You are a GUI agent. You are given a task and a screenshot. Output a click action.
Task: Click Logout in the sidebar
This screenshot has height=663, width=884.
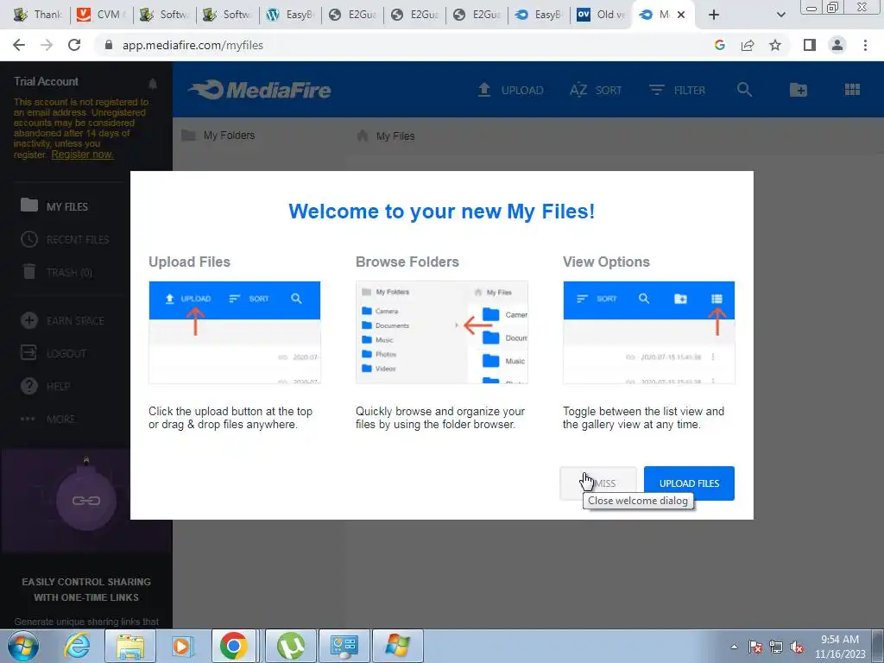click(x=54, y=353)
